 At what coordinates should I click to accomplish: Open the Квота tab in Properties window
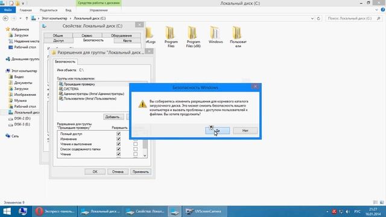point(127,40)
